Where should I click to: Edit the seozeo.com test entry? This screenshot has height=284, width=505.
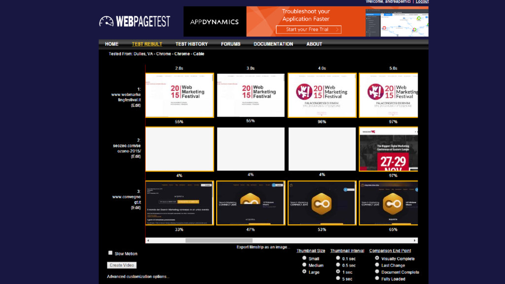(136, 156)
